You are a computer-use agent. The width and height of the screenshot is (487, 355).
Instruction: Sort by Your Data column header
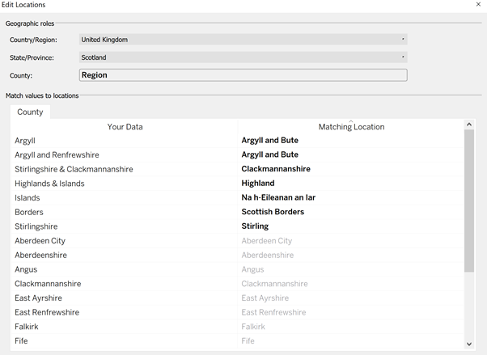pyautogui.click(x=125, y=127)
